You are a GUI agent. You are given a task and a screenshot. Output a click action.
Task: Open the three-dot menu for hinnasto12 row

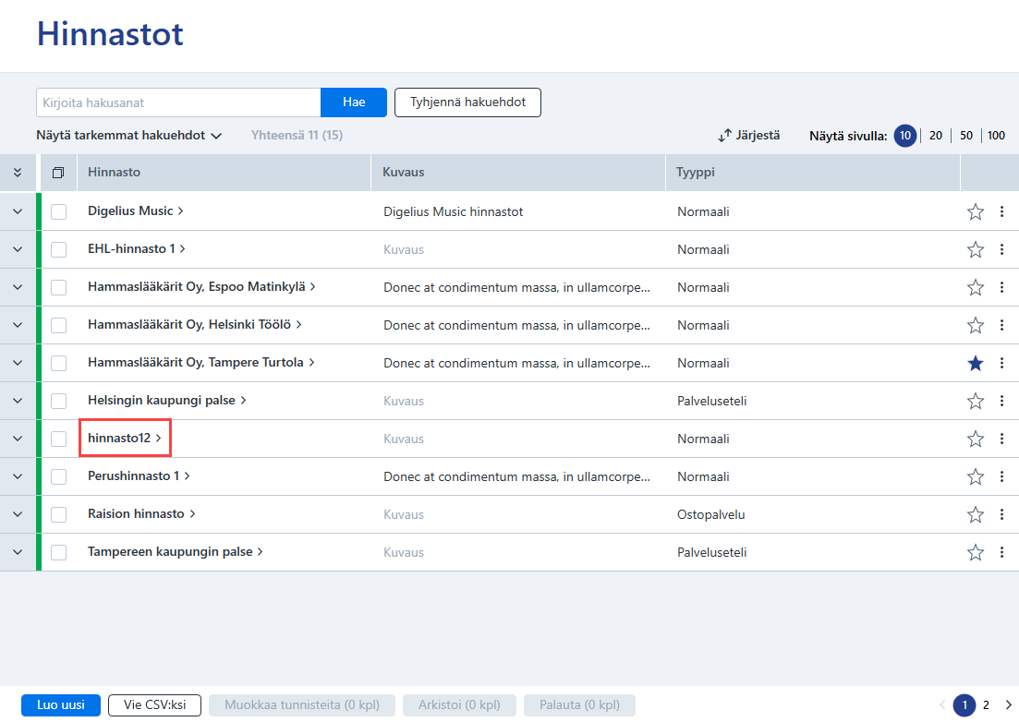click(1001, 439)
